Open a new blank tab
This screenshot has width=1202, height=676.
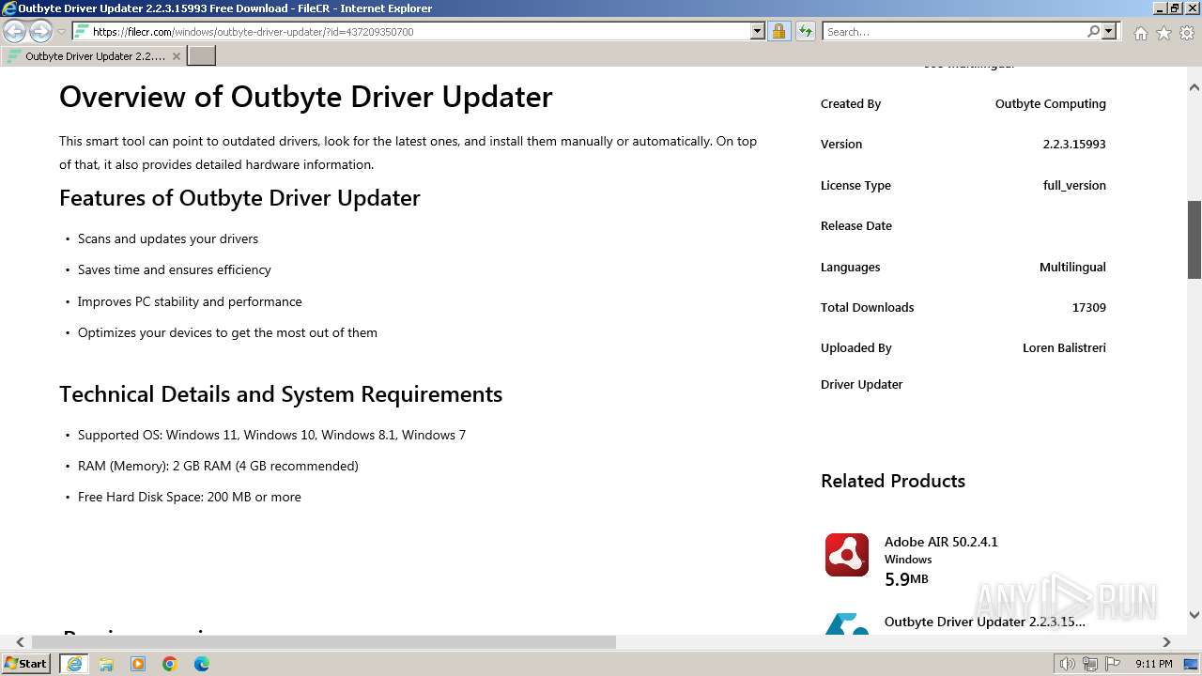(x=202, y=55)
